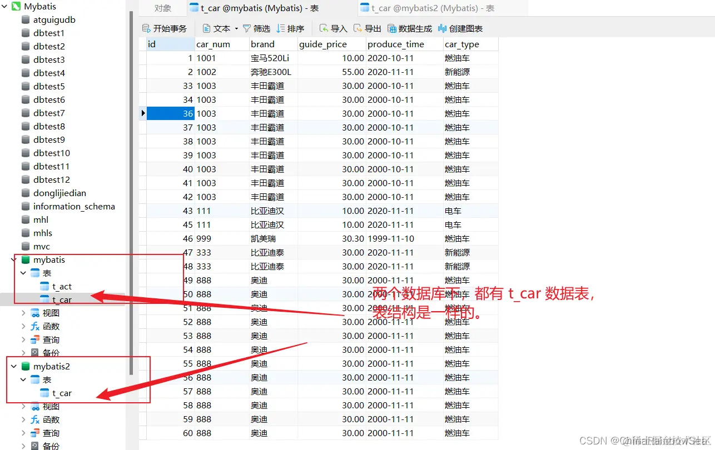
Task: Open the dropdown arrow next to 文本
Action: pos(236,28)
